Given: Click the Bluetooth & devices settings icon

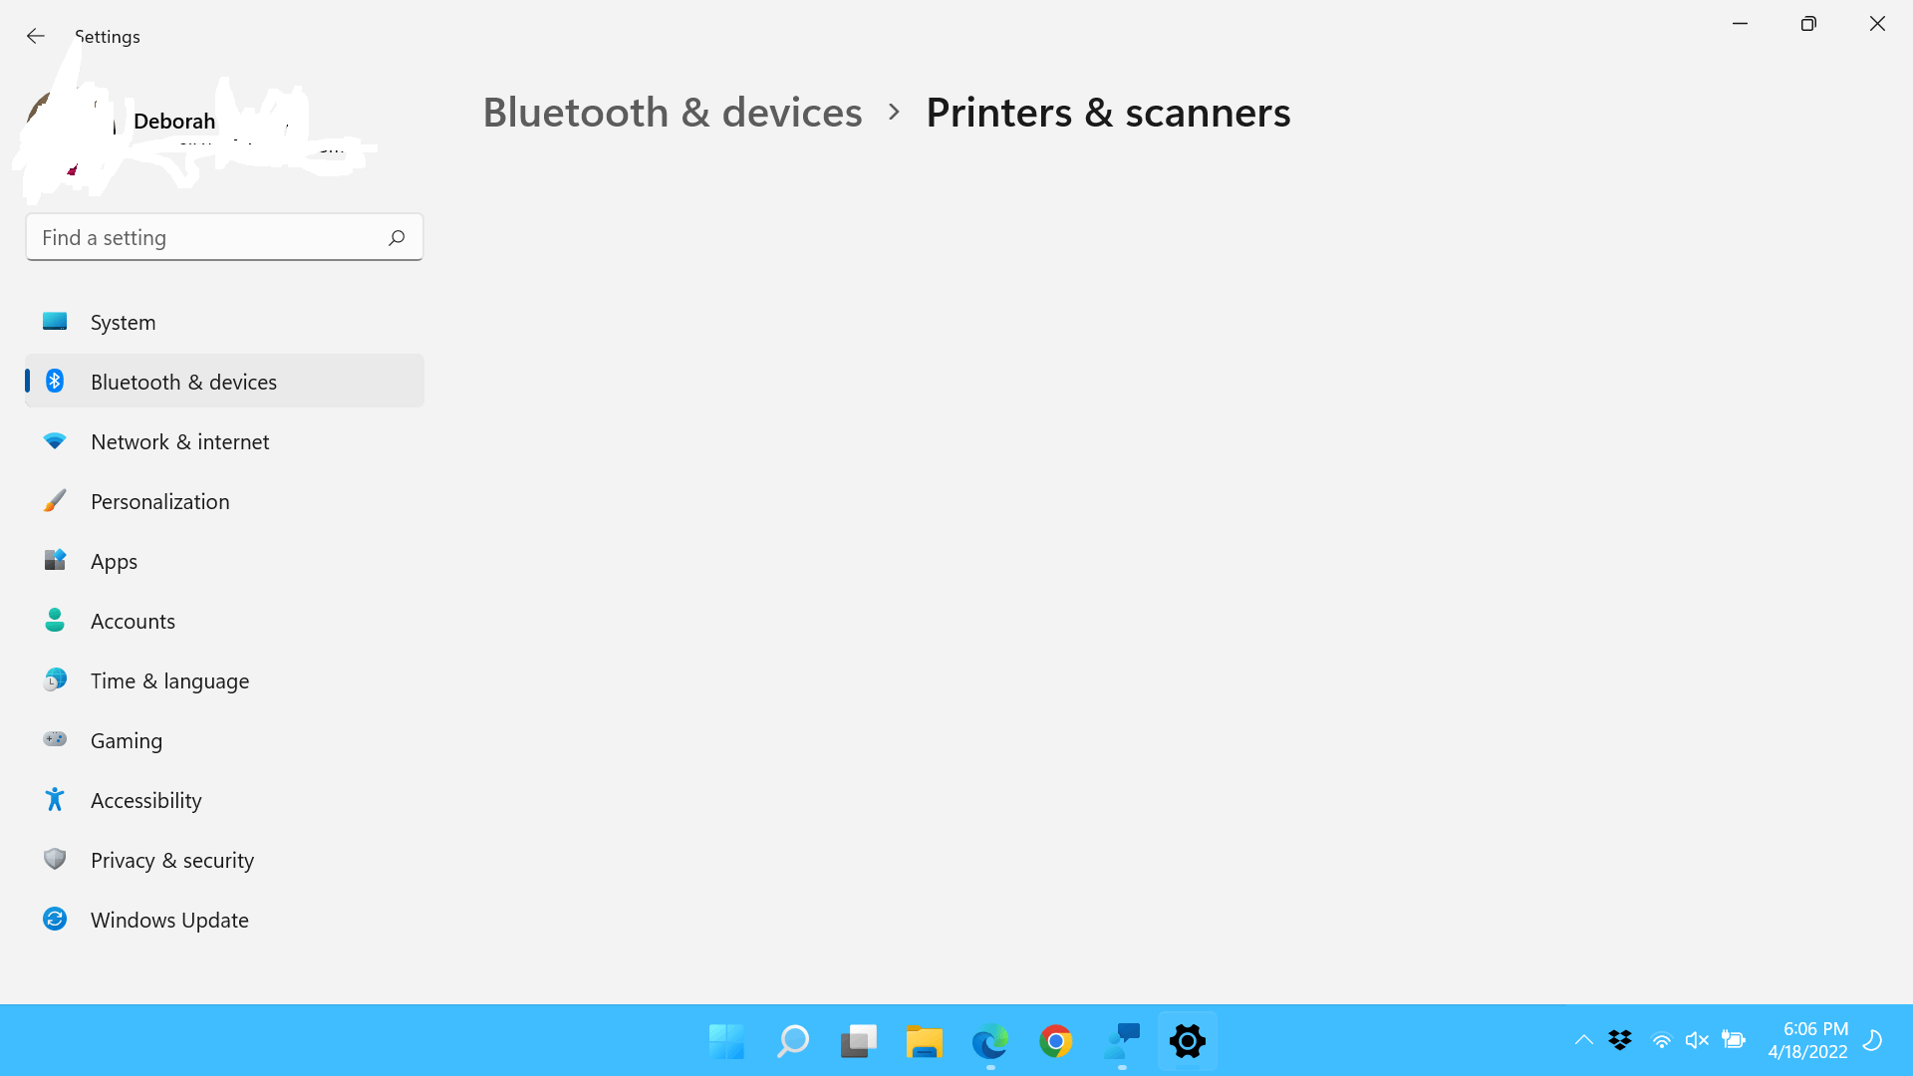Looking at the screenshot, I should pyautogui.click(x=54, y=380).
